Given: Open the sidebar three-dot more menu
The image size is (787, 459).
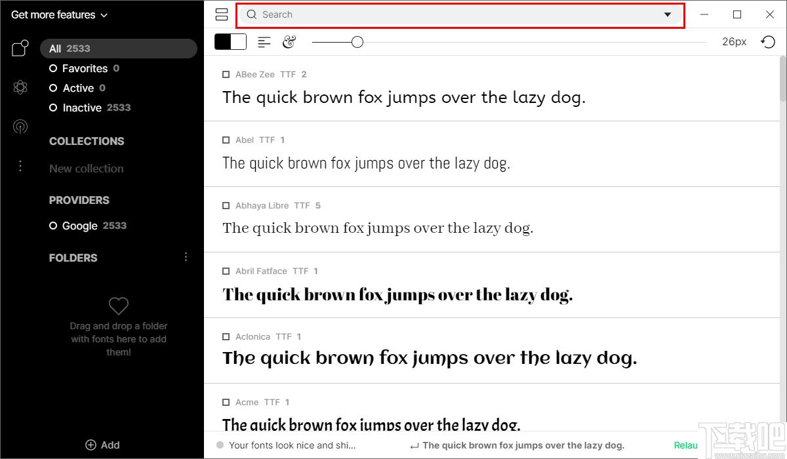Looking at the screenshot, I should (x=20, y=166).
